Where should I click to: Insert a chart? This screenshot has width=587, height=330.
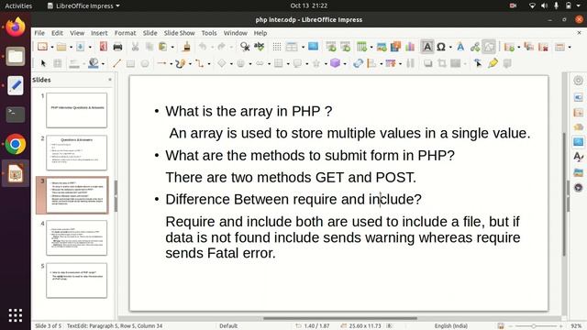tap(410, 47)
